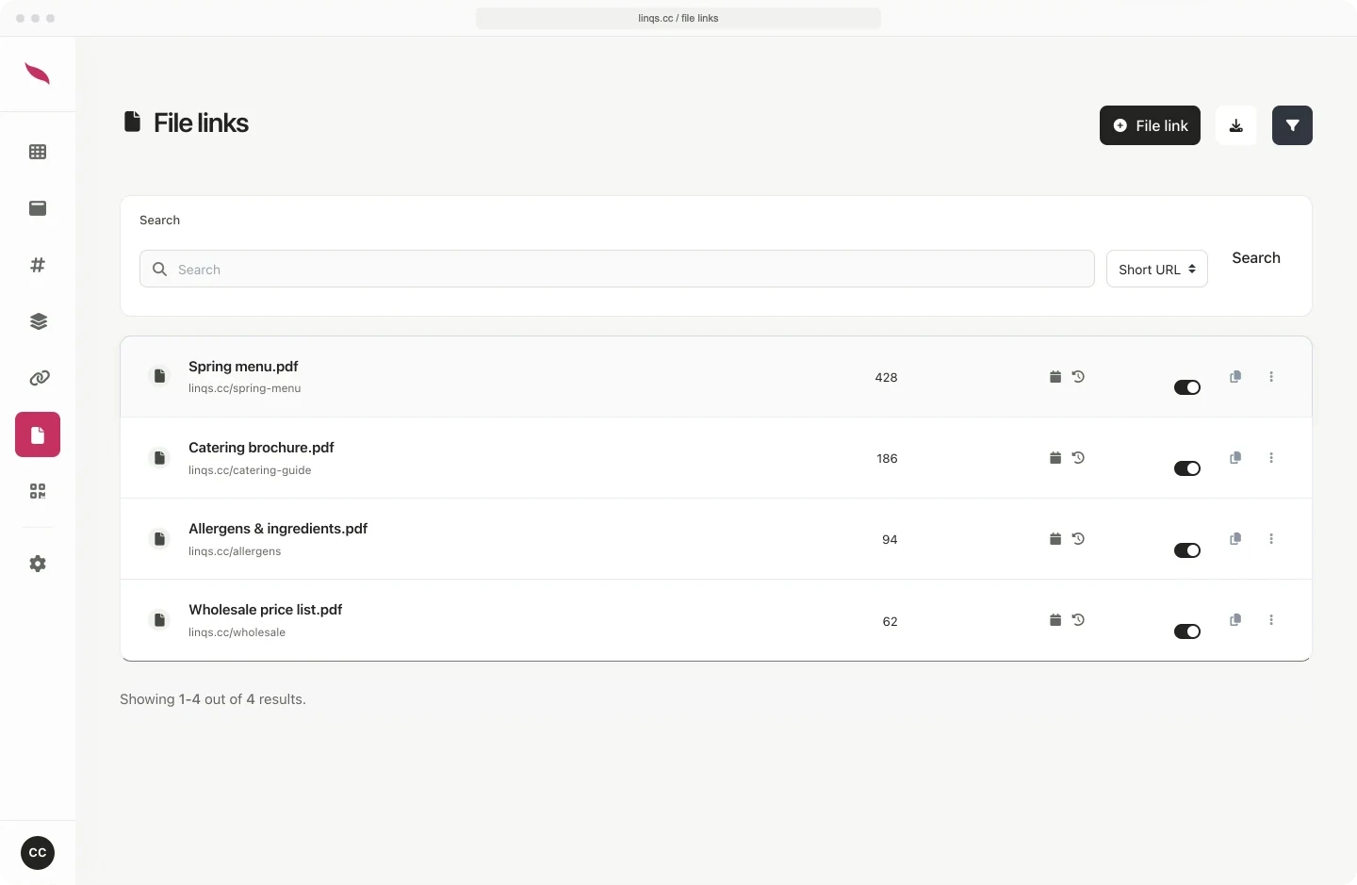Viewport: 1357px width, 885px height.
Task: Click the 62 clicks count
Action: (x=890, y=621)
